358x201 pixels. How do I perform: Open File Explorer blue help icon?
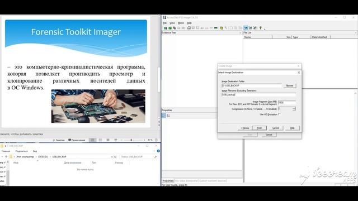coord(158,151)
